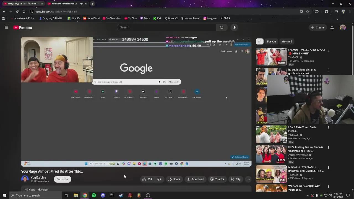Screen dimensions: 354x199
Task: Open OBS Studio from the taskbar
Action: pos(148,195)
